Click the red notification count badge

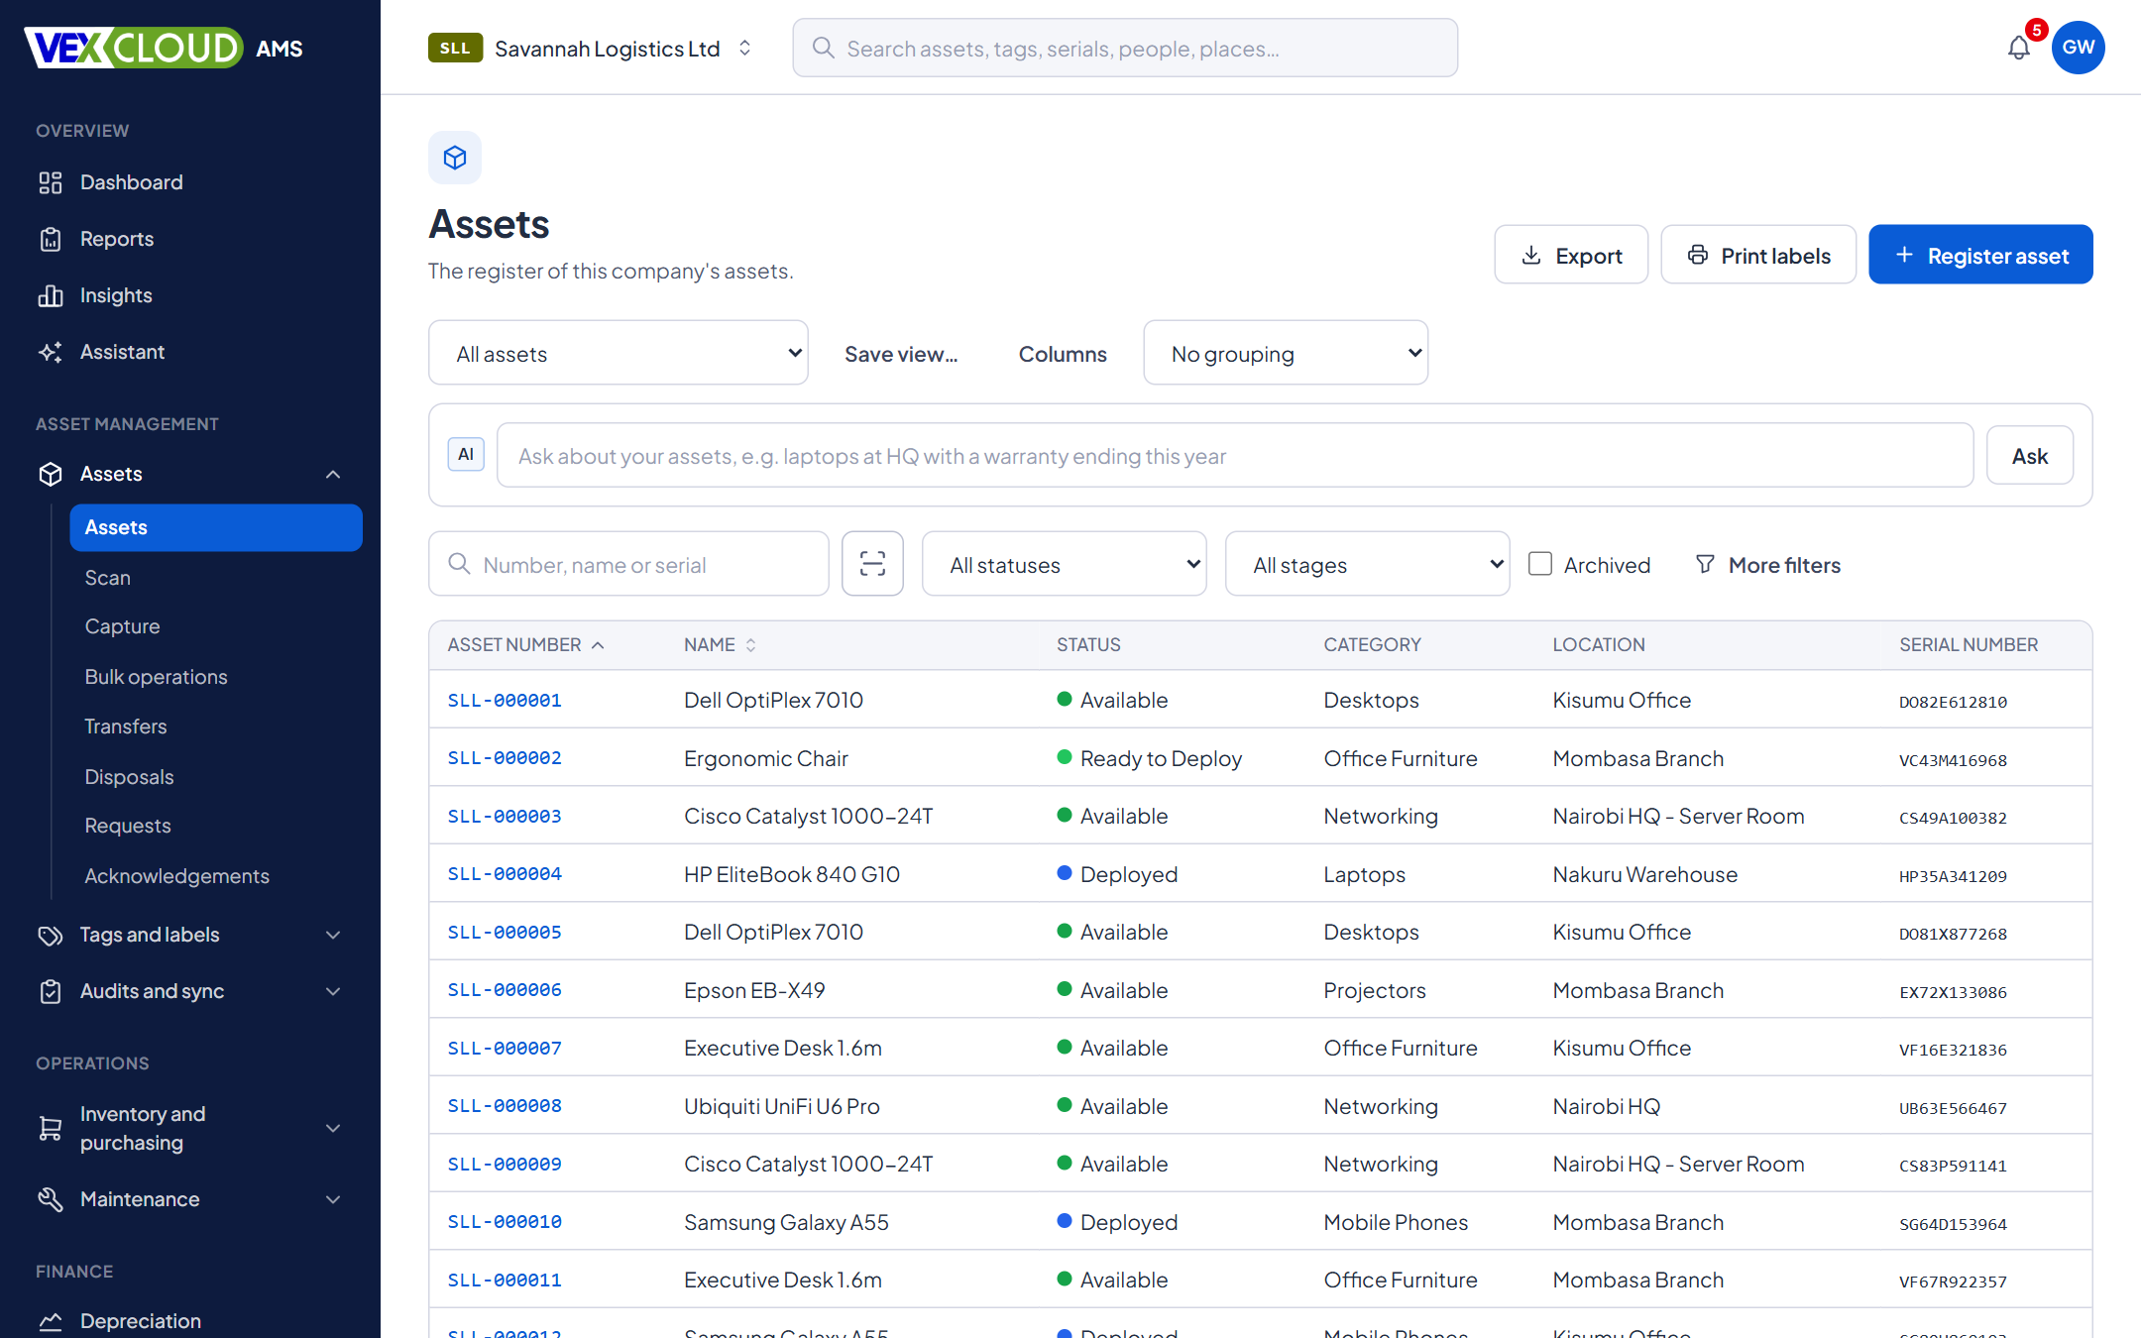[2036, 30]
